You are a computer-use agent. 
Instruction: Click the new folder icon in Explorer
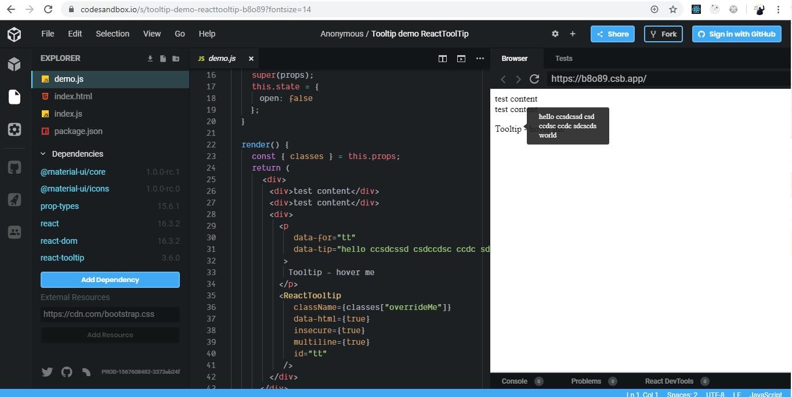click(x=176, y=59)
